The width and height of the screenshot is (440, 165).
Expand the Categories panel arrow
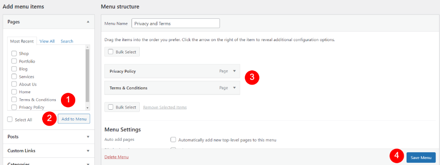(x=88, y=164)
